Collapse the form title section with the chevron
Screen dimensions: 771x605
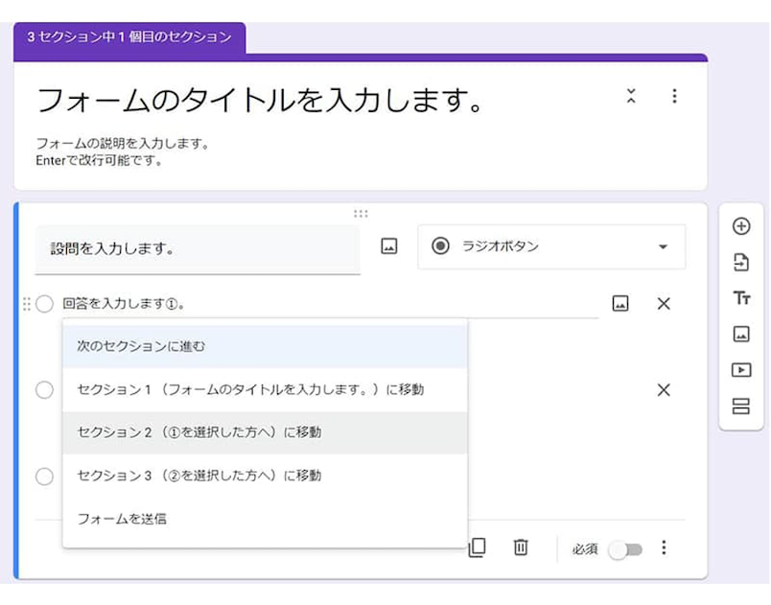tap(631, 96)
